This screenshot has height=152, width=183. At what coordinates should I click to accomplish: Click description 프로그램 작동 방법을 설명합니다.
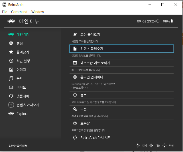tap(89, 130)
